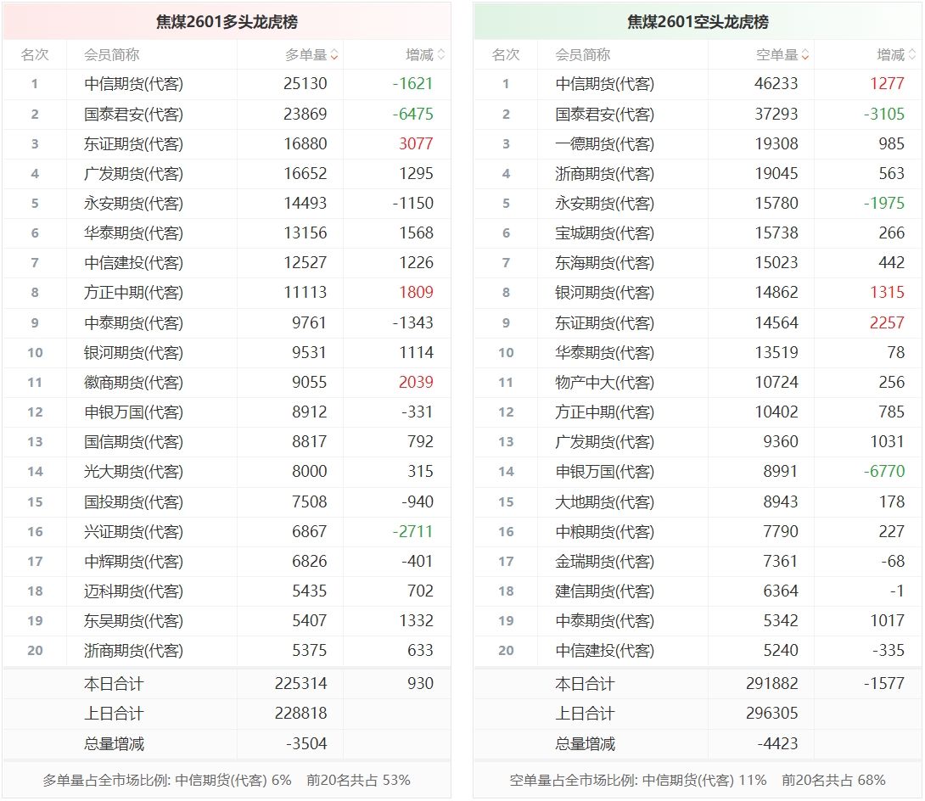The image size is (925, 801).
Task: Select 东吴期货(代客) row
Action: click(x=227, y=620)
